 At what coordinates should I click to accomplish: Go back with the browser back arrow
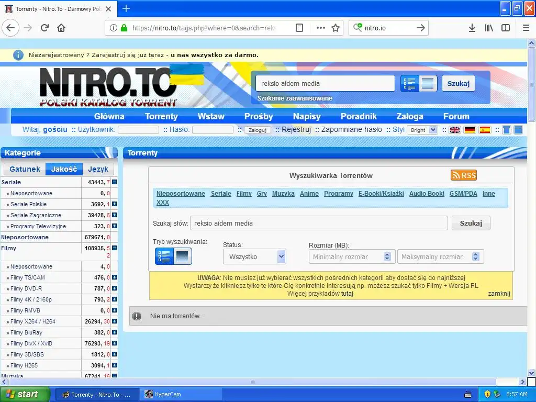pyautogui.click(x=10, y=28)
